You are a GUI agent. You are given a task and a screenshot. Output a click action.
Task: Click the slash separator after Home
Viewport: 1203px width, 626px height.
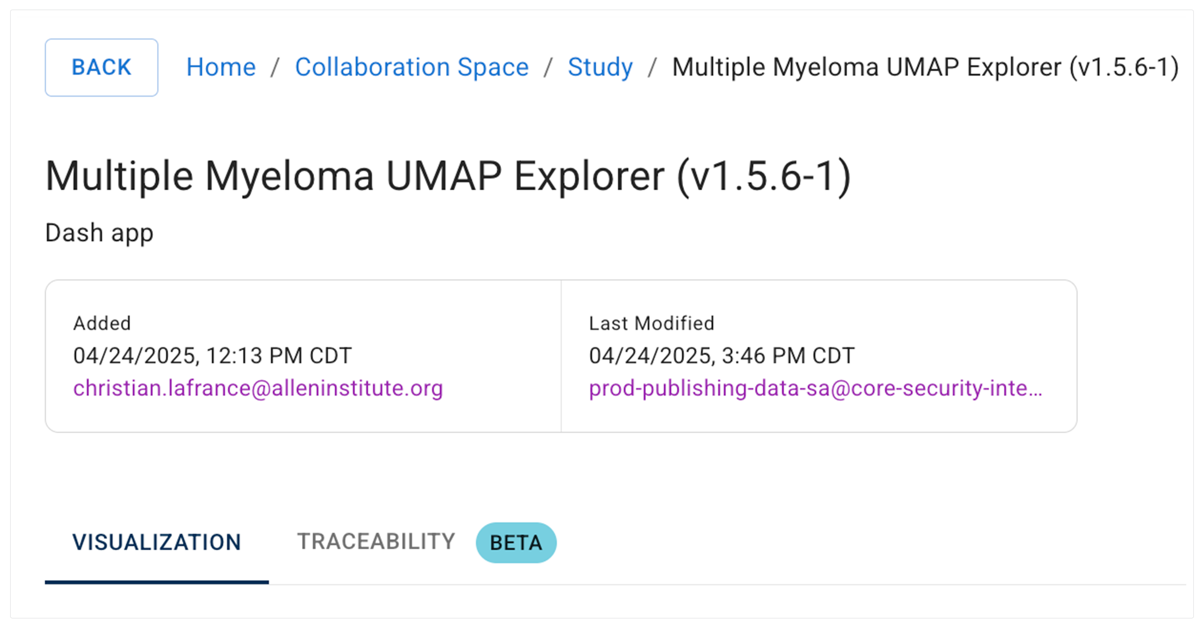click(x=275, y=67)
